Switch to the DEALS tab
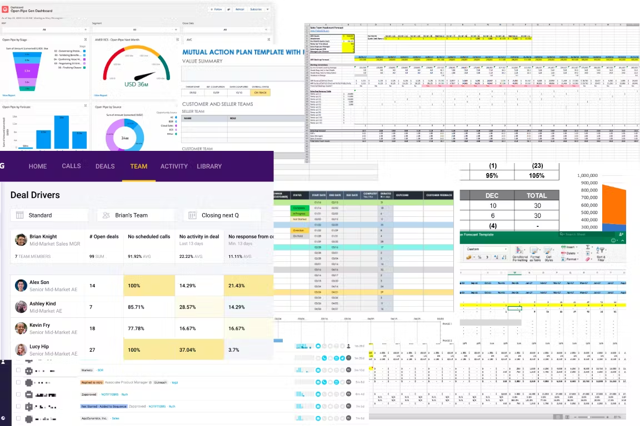The image size is (640, 426). tap(105, 166)
